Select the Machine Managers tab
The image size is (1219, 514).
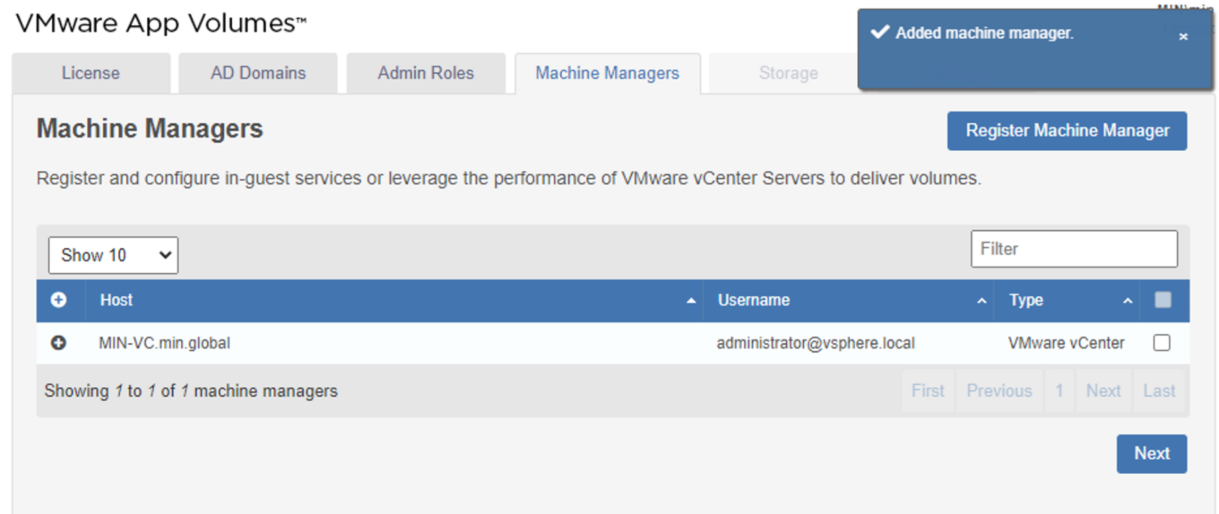pos(607,73)
